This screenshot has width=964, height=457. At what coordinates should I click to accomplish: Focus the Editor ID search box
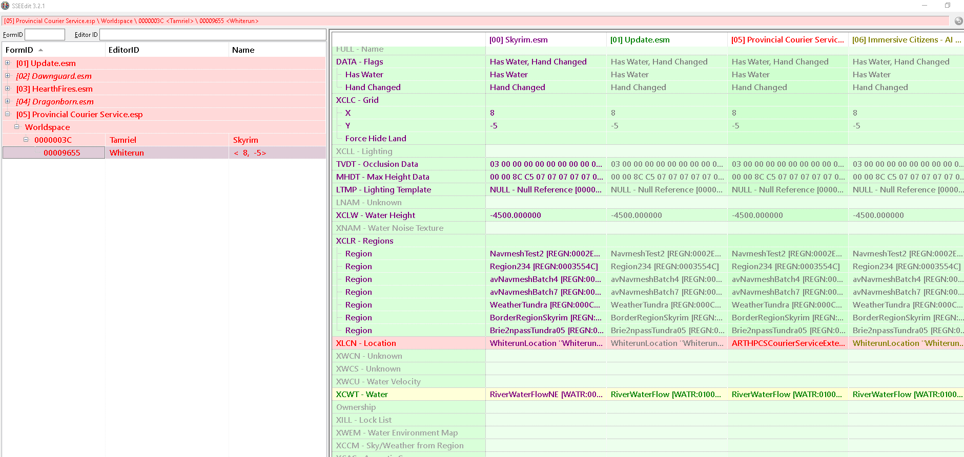click(212, 34)
